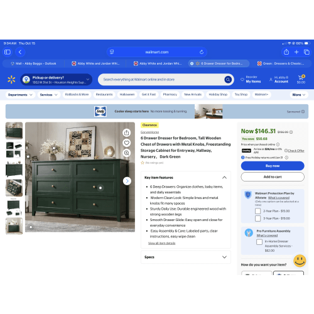Switch to first Abby White and Jordan tab
Image resolution: width=314 pixels, height=314 pixels.
(95, 63)
